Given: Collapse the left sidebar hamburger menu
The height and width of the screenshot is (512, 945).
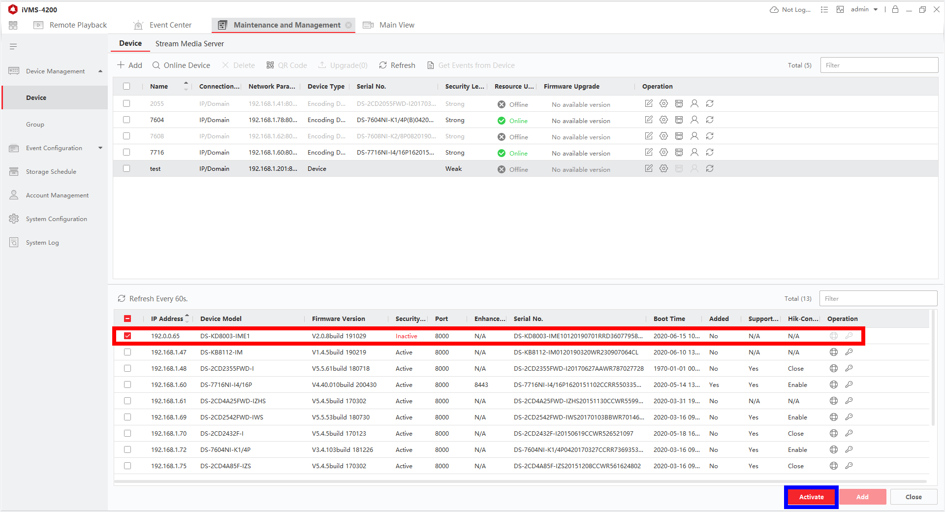Looking at the screenshot, I should click(13, 46).
